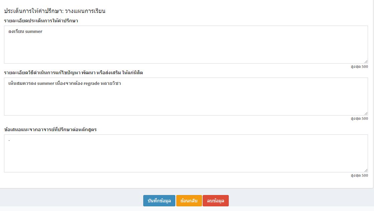Screen dimensions: 374x211
Task: Click the blue บันทึกข้อมูล save button
Action: 159,201
